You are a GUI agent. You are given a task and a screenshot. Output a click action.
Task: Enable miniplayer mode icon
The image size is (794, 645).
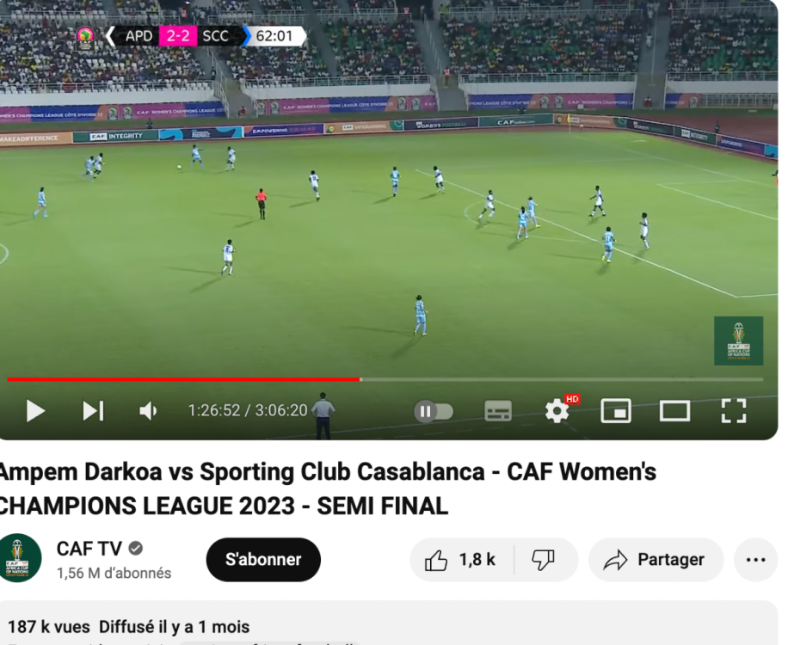pos(616,410)
